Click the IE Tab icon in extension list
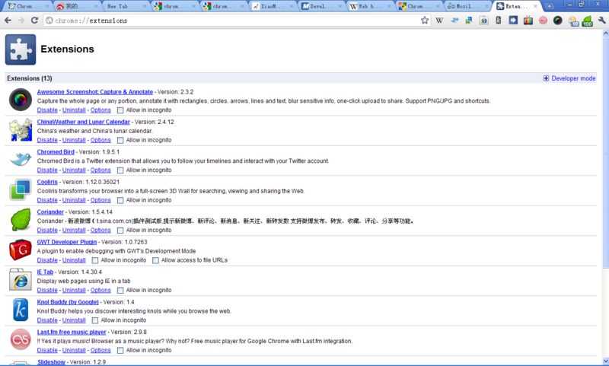This screenshot has width=609, height=366. (21, 279)
